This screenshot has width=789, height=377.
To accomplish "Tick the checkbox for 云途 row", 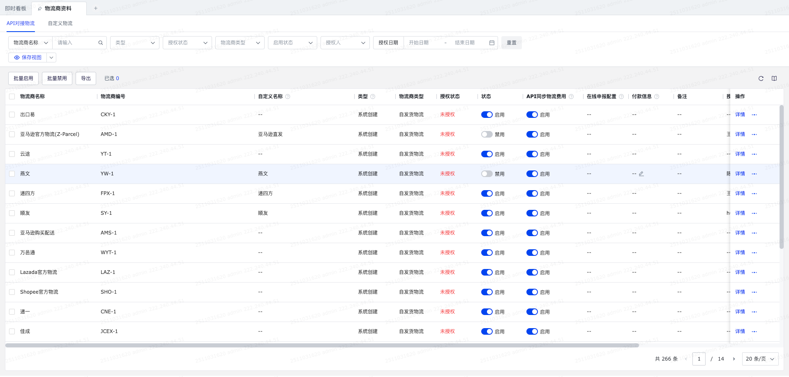I will click(x=12, y=154).
